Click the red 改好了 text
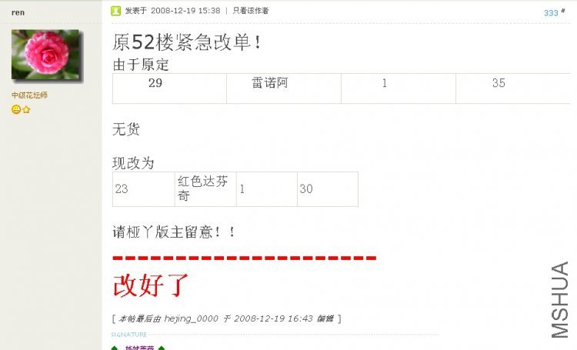The width and height of the screenshot is (577, 350). (151, 285)
